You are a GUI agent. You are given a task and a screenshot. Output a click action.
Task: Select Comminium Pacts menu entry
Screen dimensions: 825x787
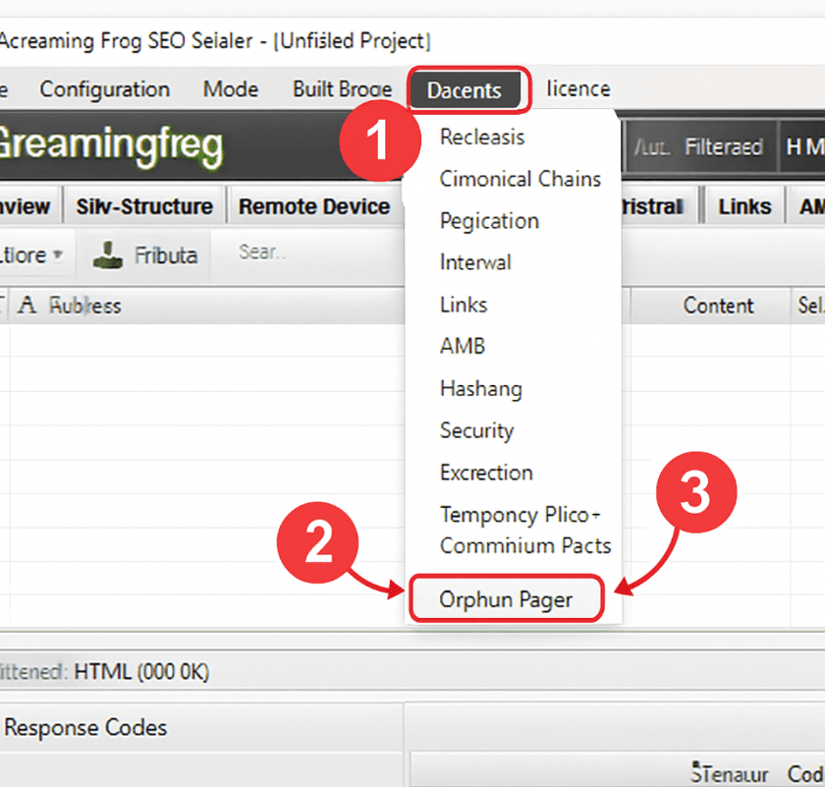(525, 545)
